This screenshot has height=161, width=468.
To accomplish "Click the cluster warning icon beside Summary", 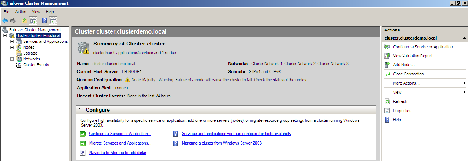I will pyautogui.click(x=83, y=48).
